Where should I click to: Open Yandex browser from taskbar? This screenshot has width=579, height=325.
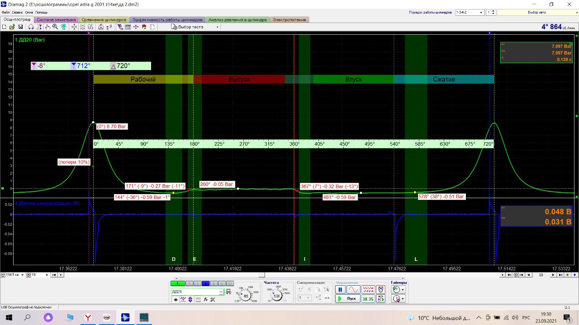87,317
